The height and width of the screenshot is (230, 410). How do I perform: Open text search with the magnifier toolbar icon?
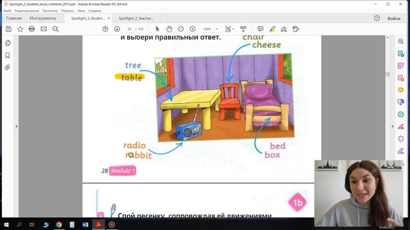point(56,29)
